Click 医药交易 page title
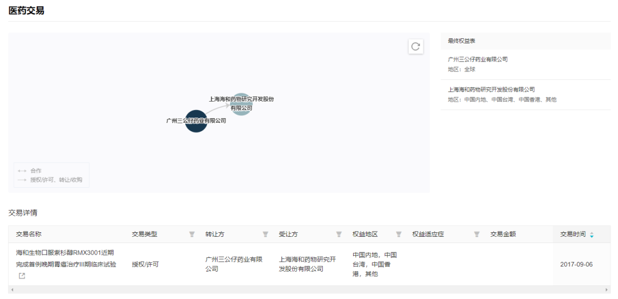This screenshot has height=299, width=618. [26, 11]
